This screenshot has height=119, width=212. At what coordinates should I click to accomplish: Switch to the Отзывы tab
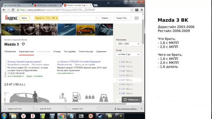57,52
